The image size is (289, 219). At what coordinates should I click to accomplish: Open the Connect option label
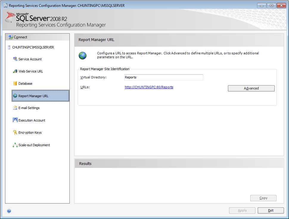[x=21, y=37]
